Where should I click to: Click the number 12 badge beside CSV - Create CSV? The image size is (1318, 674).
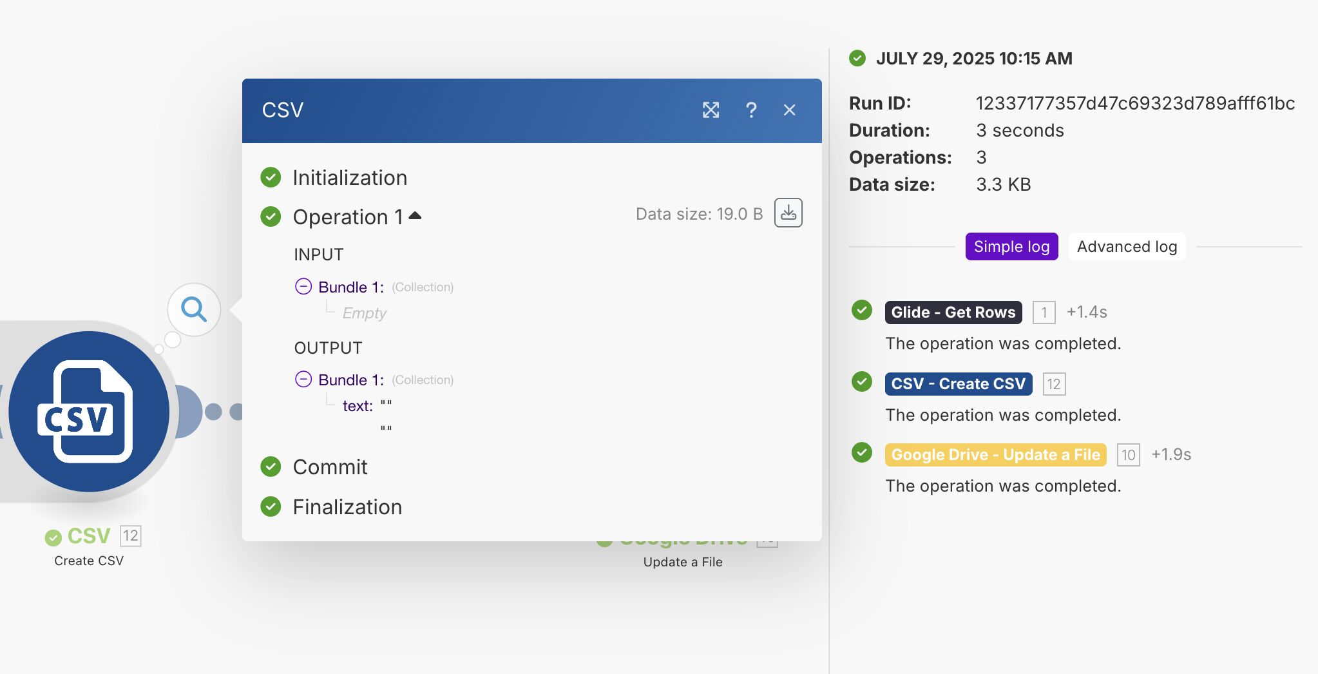coord(1054,384)
